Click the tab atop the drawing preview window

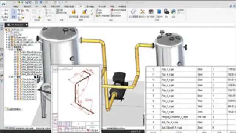[65, 68]
